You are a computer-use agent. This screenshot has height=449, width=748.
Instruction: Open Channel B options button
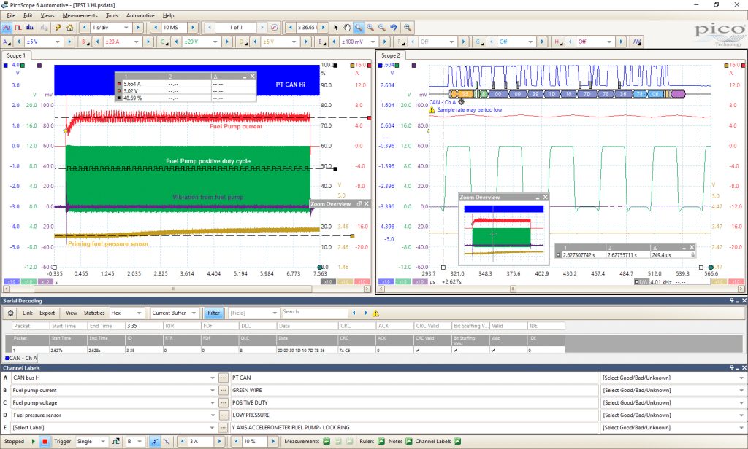(x=85, y=42)
